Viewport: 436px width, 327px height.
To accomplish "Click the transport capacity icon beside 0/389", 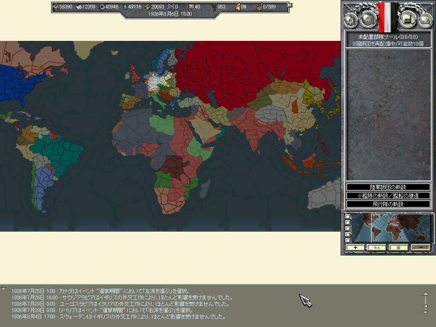I will 259,7.
